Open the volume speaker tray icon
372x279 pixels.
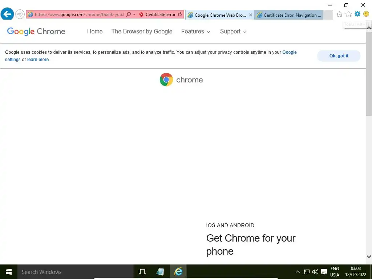pos(315,272)
